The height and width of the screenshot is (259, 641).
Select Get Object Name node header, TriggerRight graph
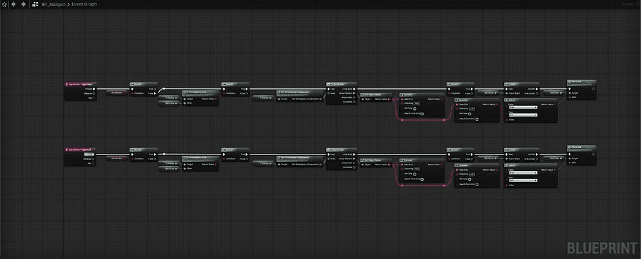coord(376,94)
